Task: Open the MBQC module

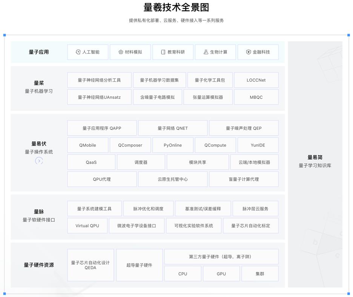Action: tap(256, 97)
